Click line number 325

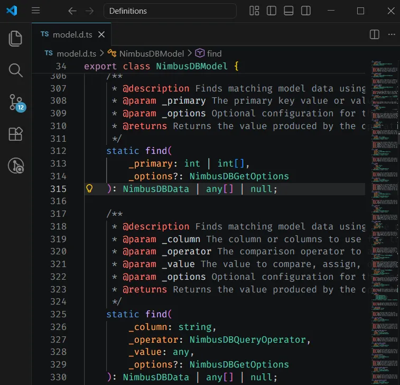58,314
